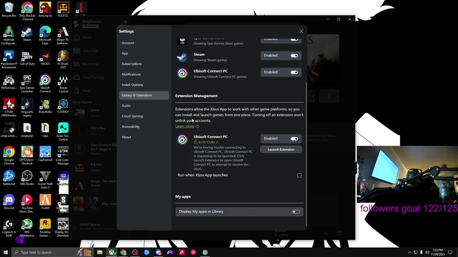Open Chrome from the taskbar
458x257 pixels.
coord(123,252)
